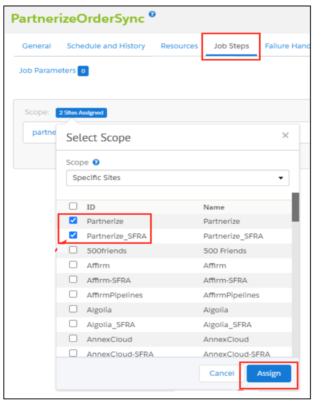This screenshot has width=316, height=404.
Task: Click the 2 Sites Assigned badge
Action: pos(81,113)
